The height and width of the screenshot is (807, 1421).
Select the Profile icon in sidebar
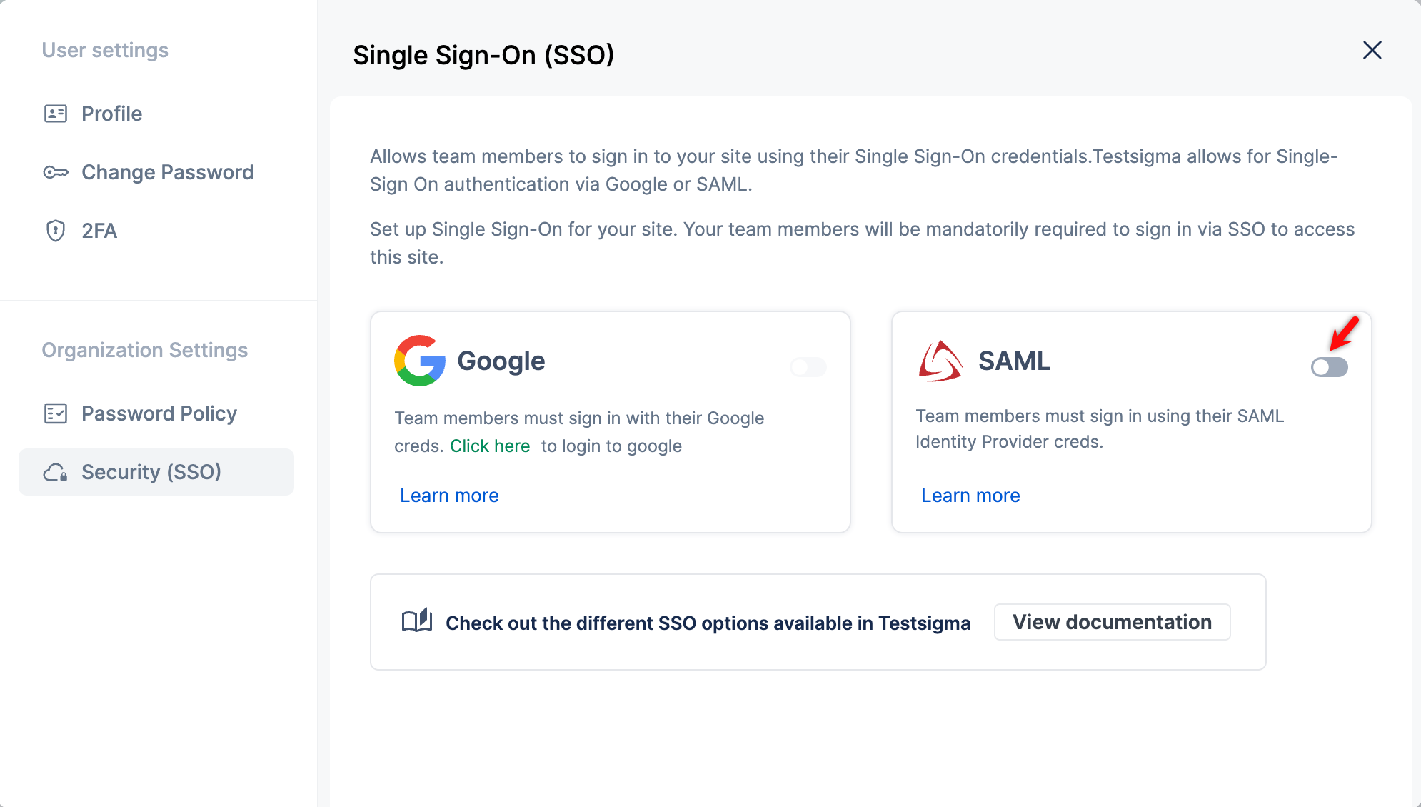pyautogui.click(x=55, y=113)
